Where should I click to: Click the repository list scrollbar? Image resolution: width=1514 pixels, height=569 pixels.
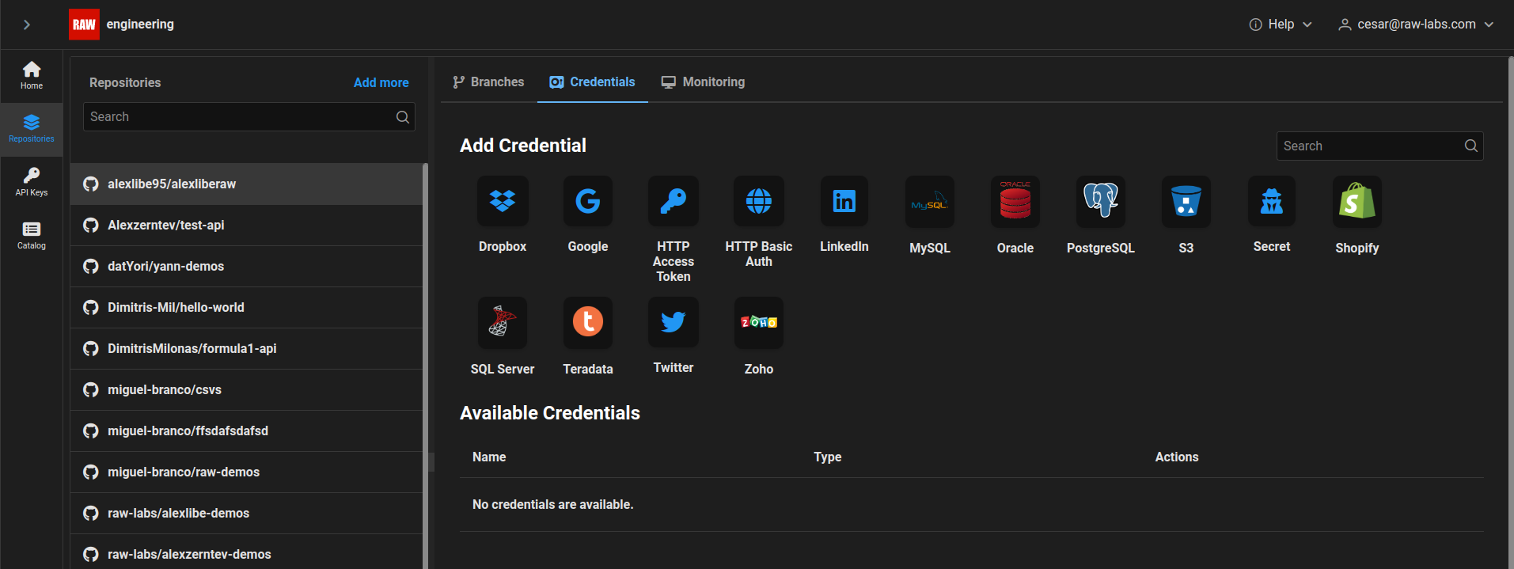pos(425,366)
